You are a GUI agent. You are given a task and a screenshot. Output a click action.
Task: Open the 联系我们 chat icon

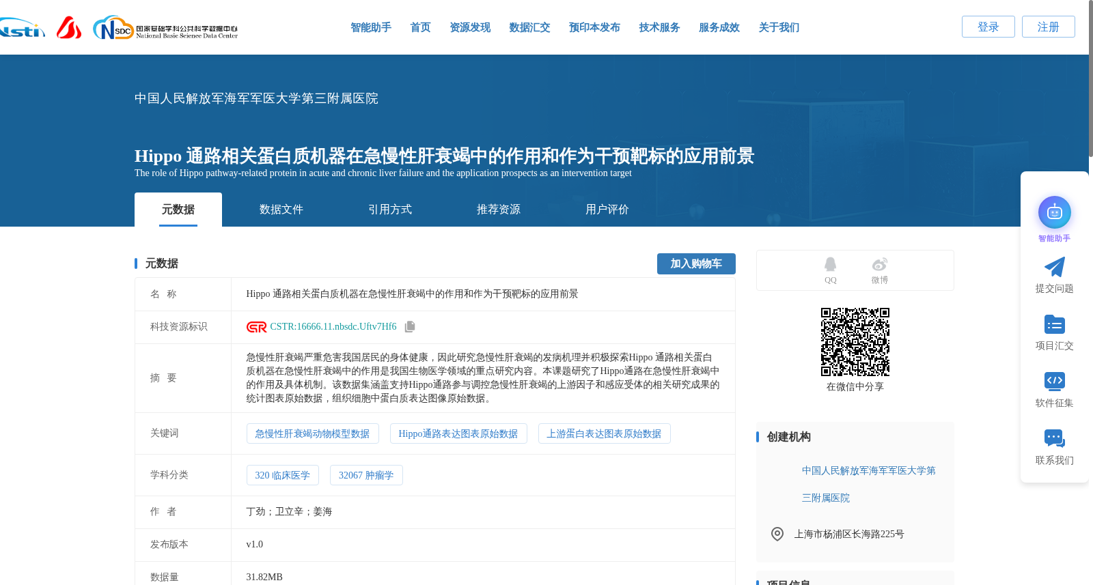tap(1054, 438)
